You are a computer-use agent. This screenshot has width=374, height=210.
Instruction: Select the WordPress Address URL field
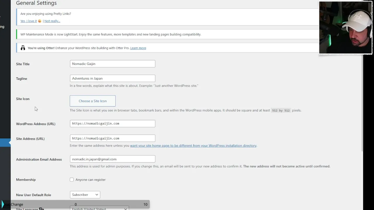tap(112, 124)
